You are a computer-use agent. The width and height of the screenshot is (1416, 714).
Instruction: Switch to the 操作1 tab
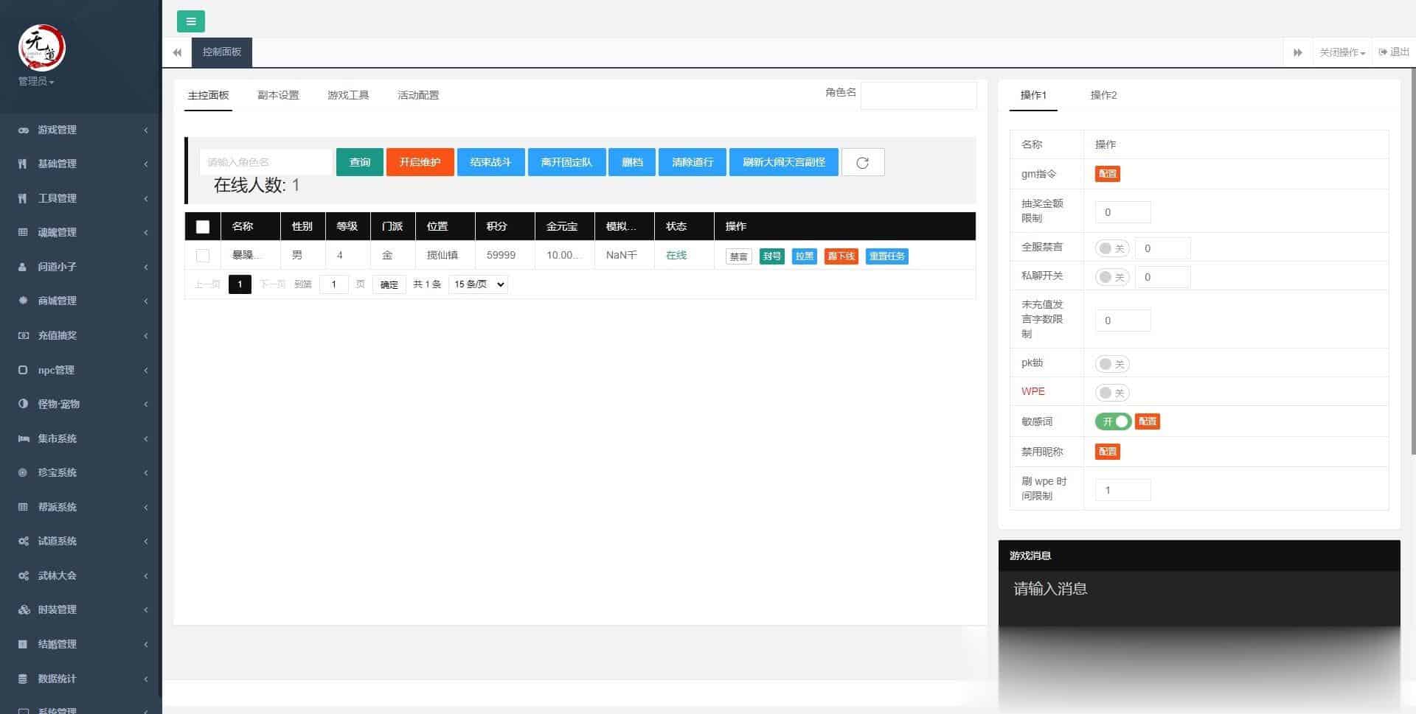(x=1033, y=95)
